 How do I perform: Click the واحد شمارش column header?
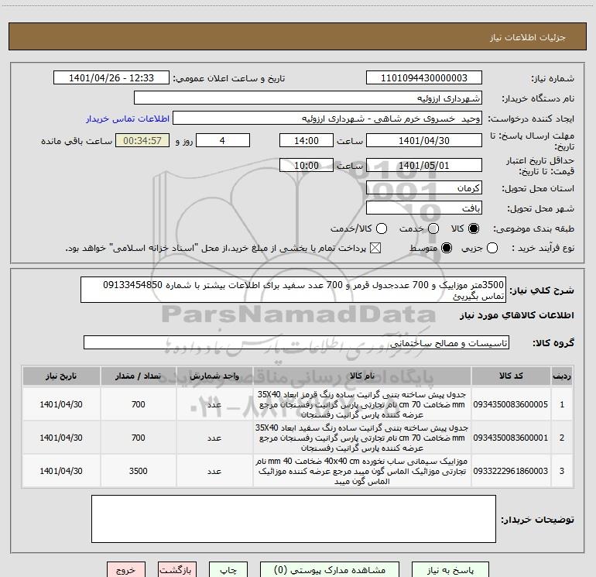[x=214, y=376]
